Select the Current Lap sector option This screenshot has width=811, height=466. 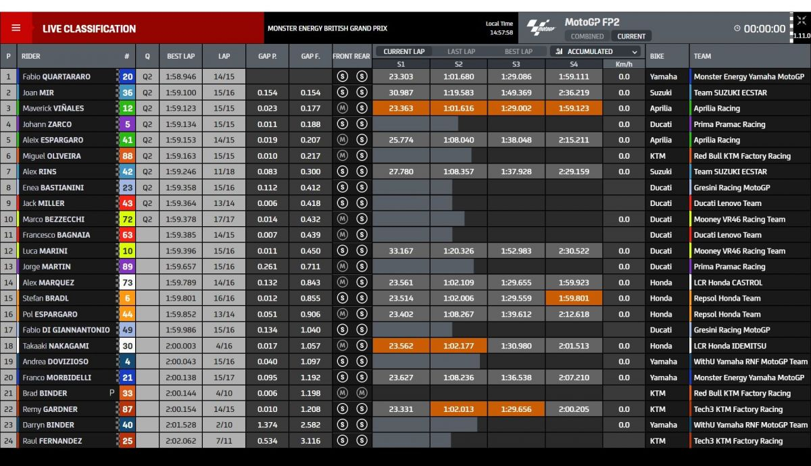coord(403,51)
